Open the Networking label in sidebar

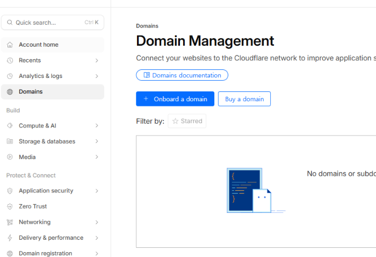[x=35, y=222]
